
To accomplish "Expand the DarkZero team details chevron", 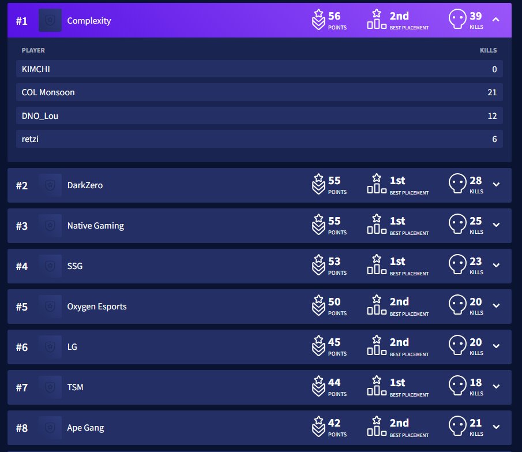I will coord(496,185).
